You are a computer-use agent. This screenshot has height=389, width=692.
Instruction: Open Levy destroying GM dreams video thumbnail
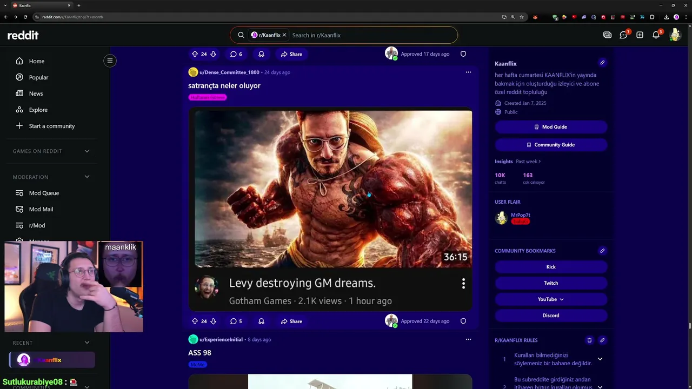coord(333,189)
